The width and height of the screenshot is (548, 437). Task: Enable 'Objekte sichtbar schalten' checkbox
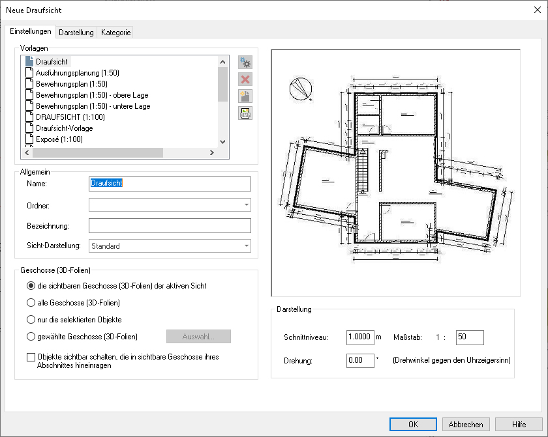(31, 357)
